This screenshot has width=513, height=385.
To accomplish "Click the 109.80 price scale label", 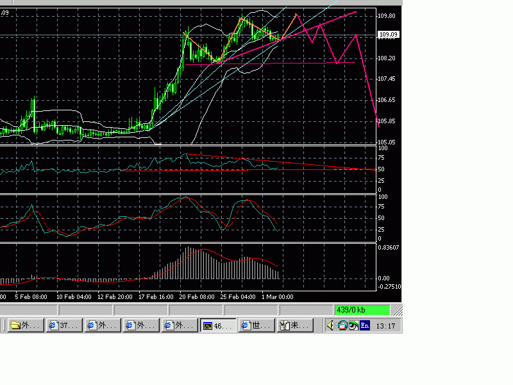I will coord(387,15).
